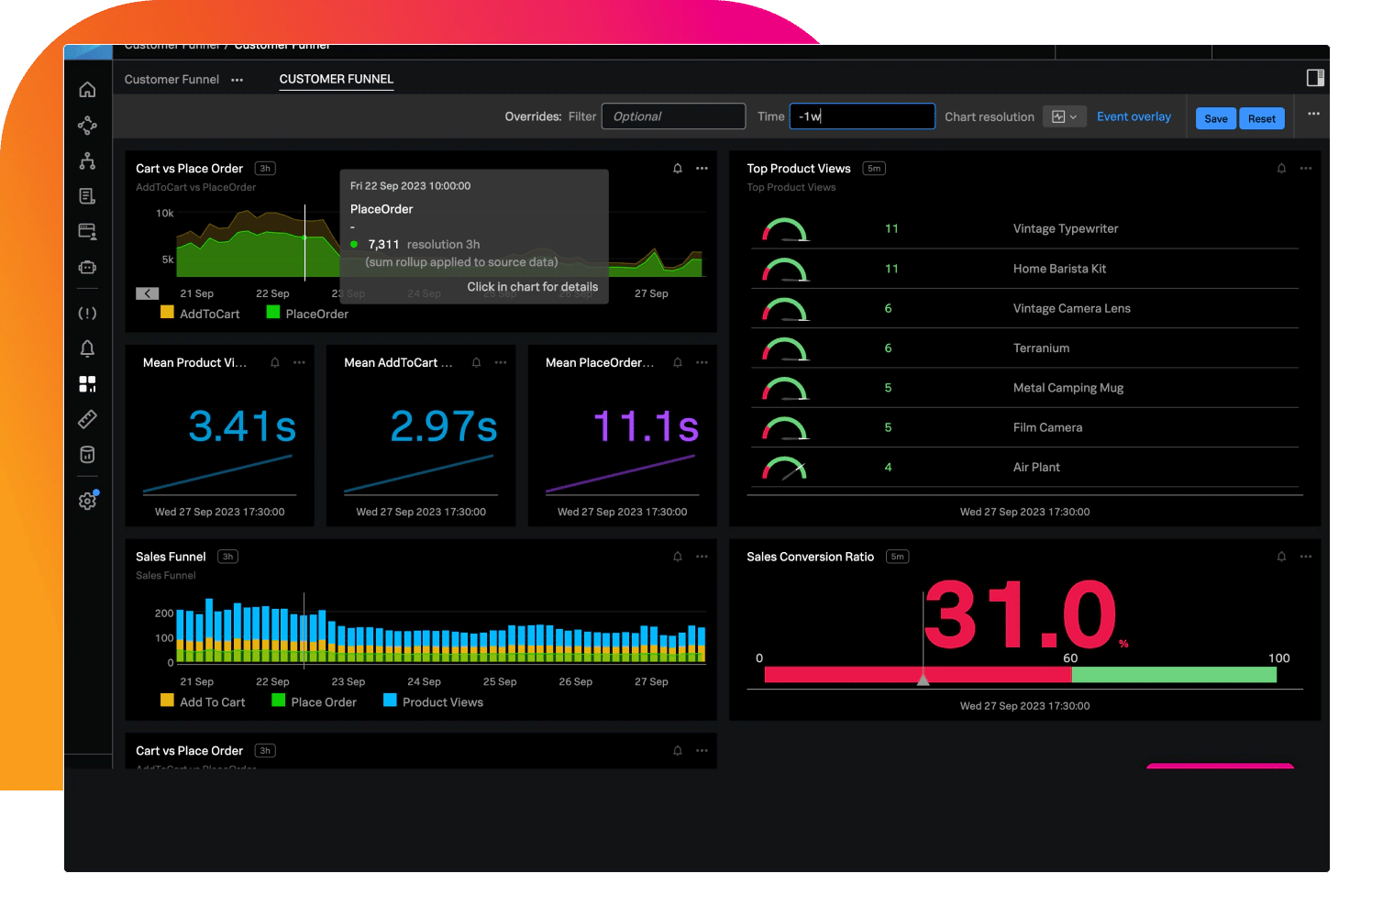Open the Incidents exclamation sidebar icon
Viewport: 1394px width, 917px height.
(87, 313)
